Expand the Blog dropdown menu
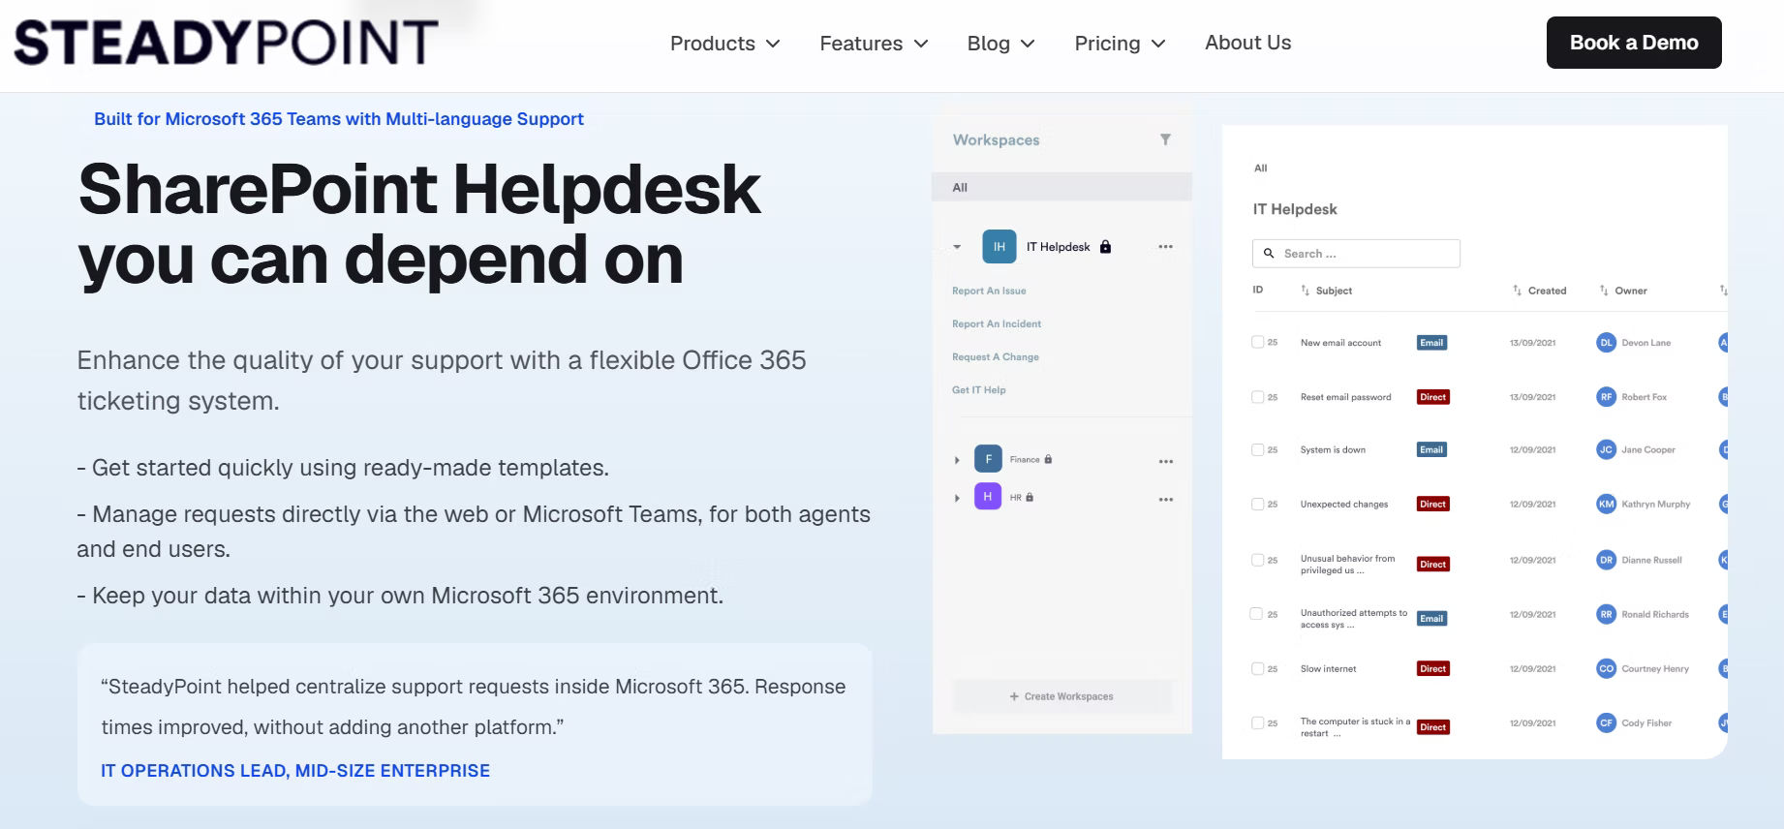Image resolution: width=1784 pixels, height=829 pixels. pos(1001,43)
